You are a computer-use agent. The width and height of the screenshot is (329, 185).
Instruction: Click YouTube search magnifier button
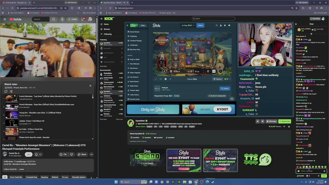53,19
